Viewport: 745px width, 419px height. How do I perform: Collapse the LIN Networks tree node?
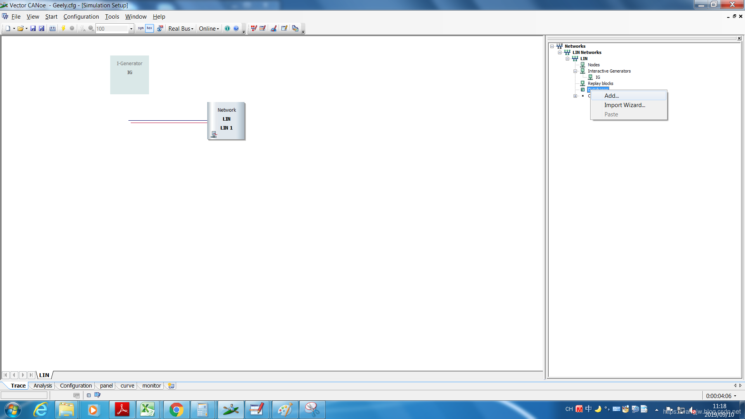(560, 52)
